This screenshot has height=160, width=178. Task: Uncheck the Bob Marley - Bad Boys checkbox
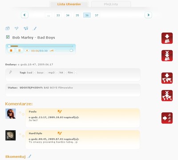coord(8,37)
